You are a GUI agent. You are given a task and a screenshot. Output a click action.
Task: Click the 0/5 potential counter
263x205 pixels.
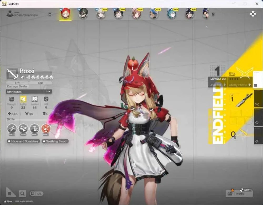[x=233, y=135]
